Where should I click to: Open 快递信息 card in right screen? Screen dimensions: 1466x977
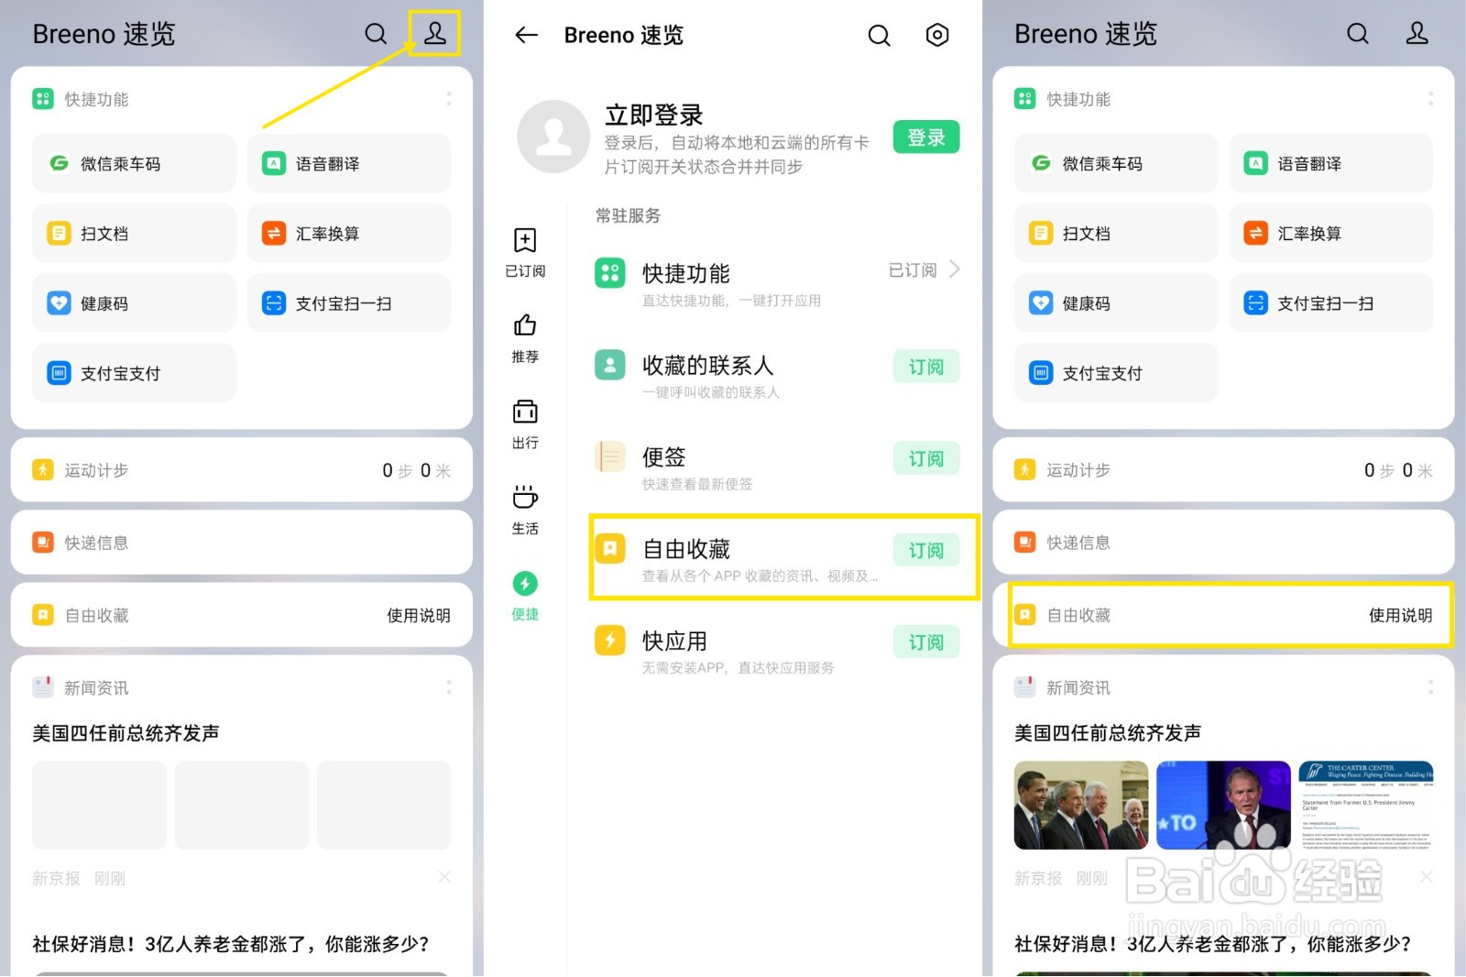click(x=1224, y=543)
